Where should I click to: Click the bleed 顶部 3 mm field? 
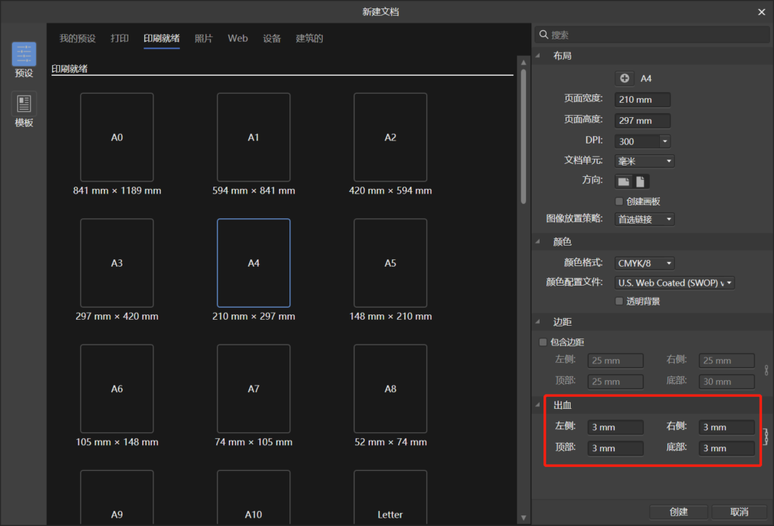pyautogui.click(x=615, y=448)
